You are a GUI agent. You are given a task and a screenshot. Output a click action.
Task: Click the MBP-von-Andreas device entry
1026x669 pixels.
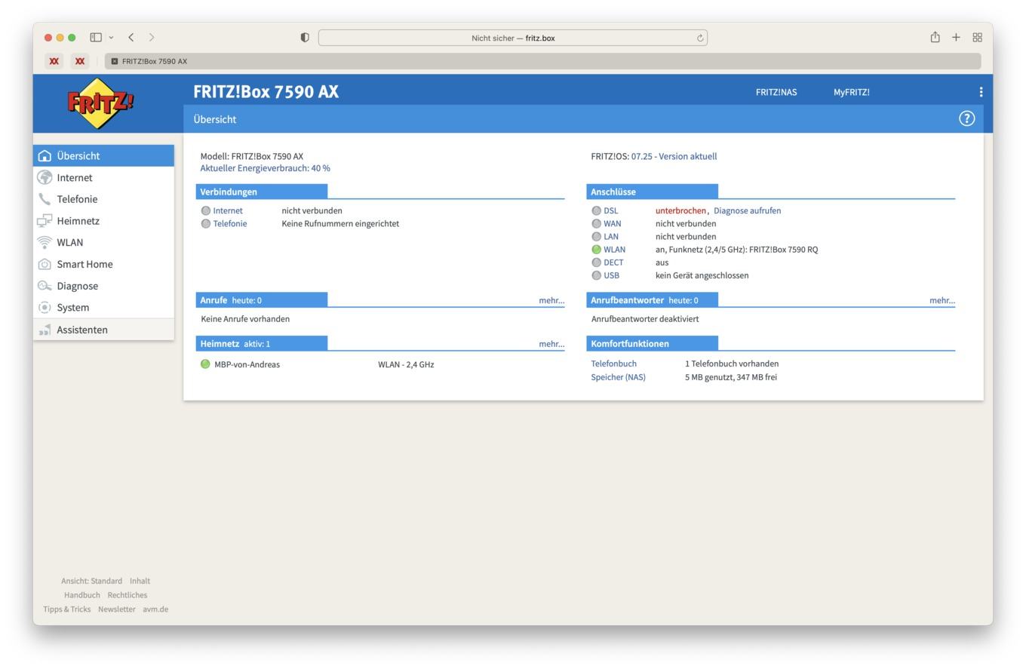[x=247, y=364]
